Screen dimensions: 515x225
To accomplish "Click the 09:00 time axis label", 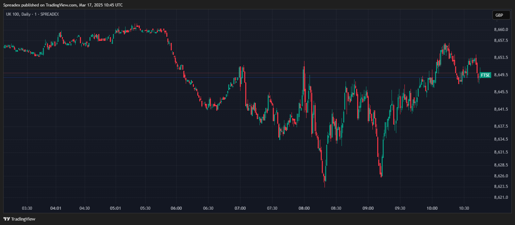I will click(x=368, y=208).
